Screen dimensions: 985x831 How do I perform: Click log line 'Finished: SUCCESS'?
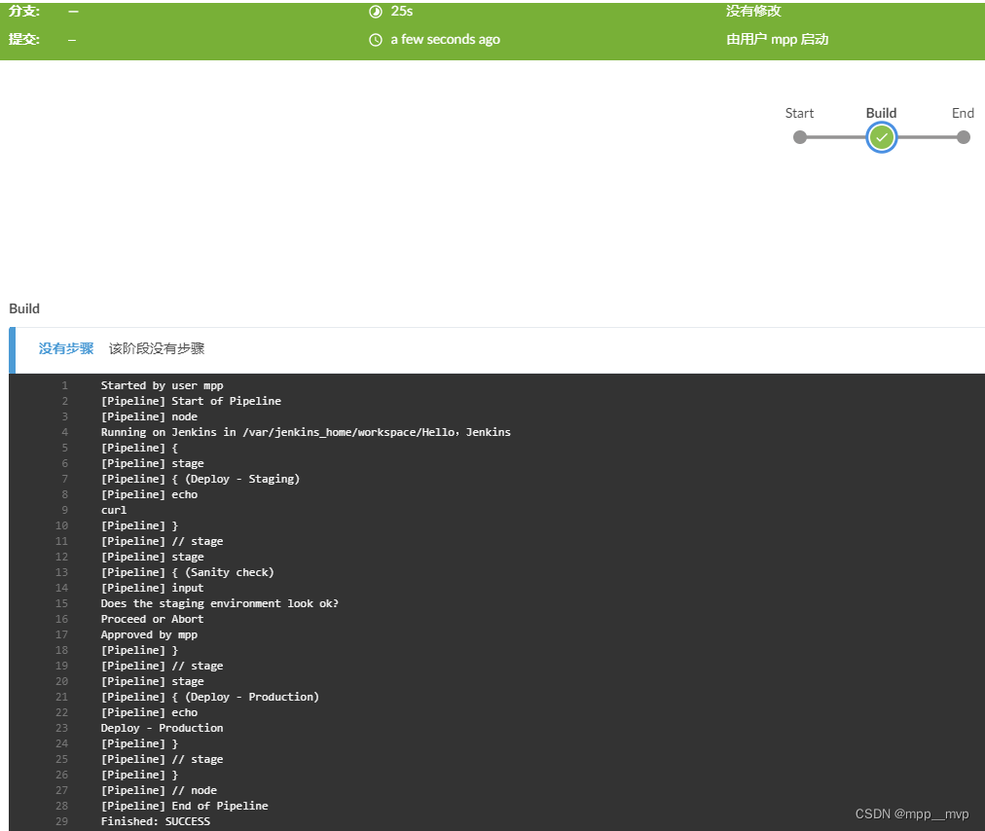point(156,821)
